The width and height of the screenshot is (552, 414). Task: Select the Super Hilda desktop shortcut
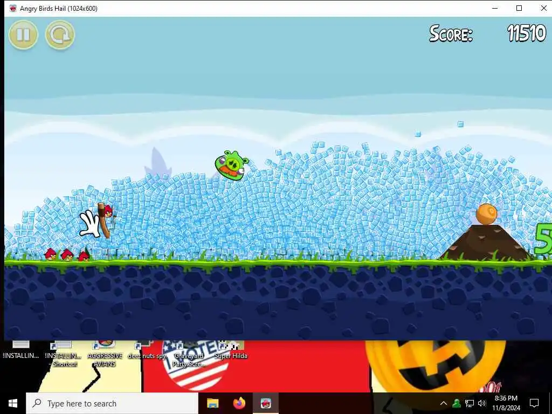(231, 350)
